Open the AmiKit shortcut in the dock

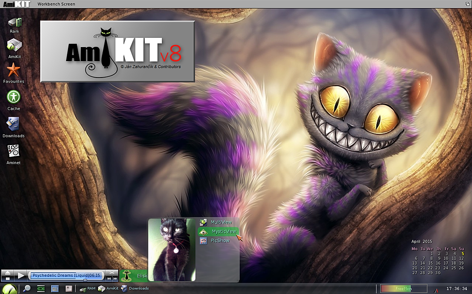(x=108, y=289)
